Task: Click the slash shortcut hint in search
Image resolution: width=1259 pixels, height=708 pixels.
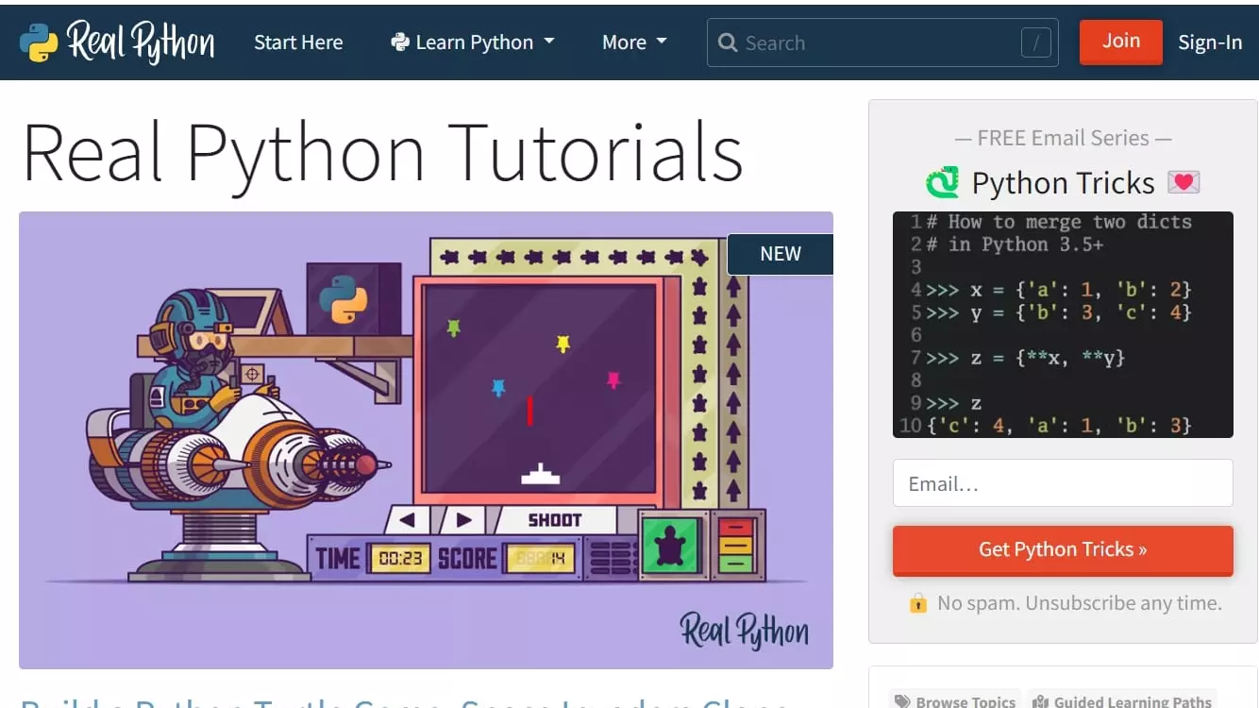Action: [x=1036, y=42]
